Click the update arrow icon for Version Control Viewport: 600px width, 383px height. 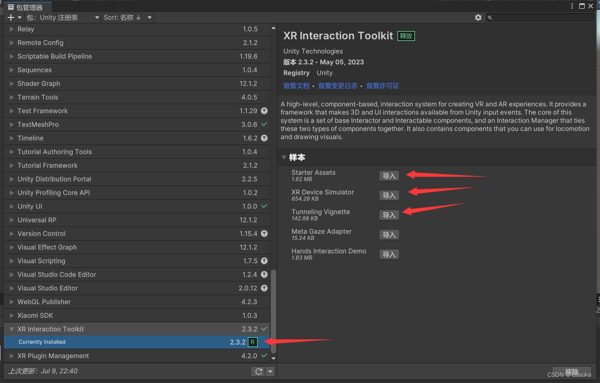[x=264, y=234]
